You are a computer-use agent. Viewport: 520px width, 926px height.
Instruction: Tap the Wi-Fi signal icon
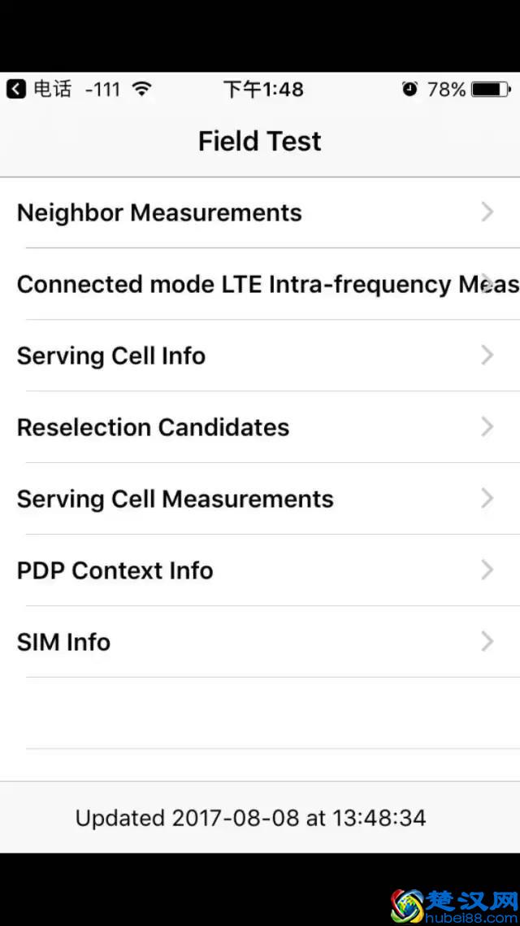142,89
